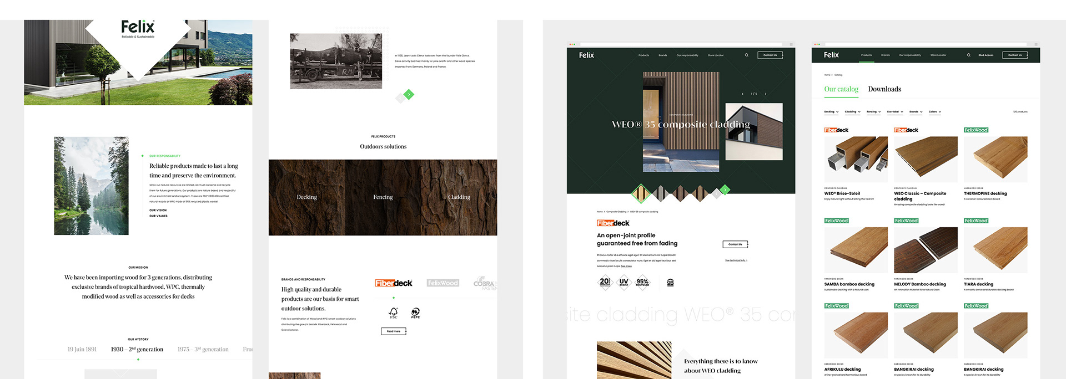Screen dimensions: 1066x379
Task: Click PEFC certification logo
Action: coord(415,313)
